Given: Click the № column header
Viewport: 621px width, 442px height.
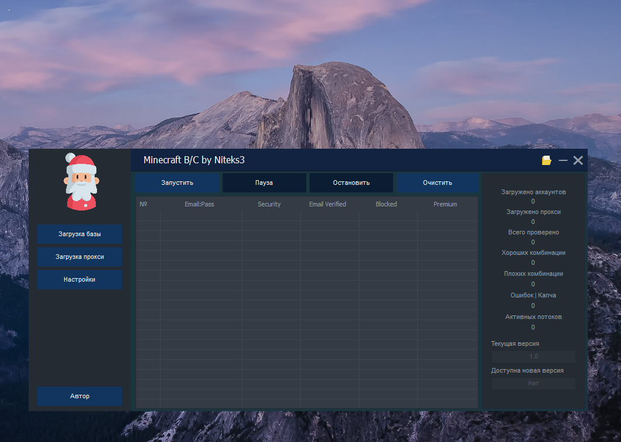Looking at the screenshot, I should (143, 204).
